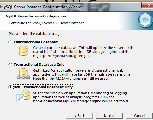153x120 pixels.
Task: Select the Multifunctional Database radio button
Action: (x=10, y=42)
